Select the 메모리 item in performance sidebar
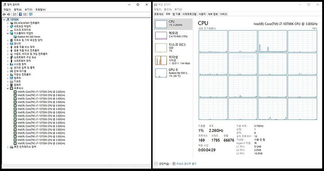This screenshot has height=171, width=324. [173, 35]
